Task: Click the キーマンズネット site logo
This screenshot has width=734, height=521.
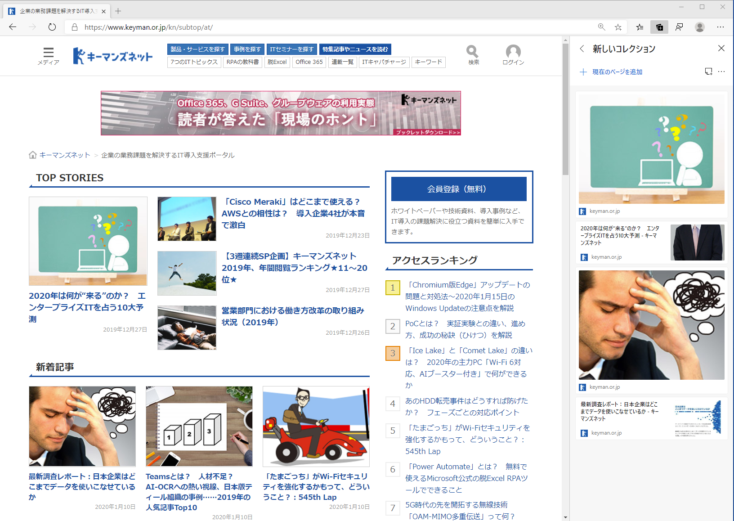Action: 112,56
